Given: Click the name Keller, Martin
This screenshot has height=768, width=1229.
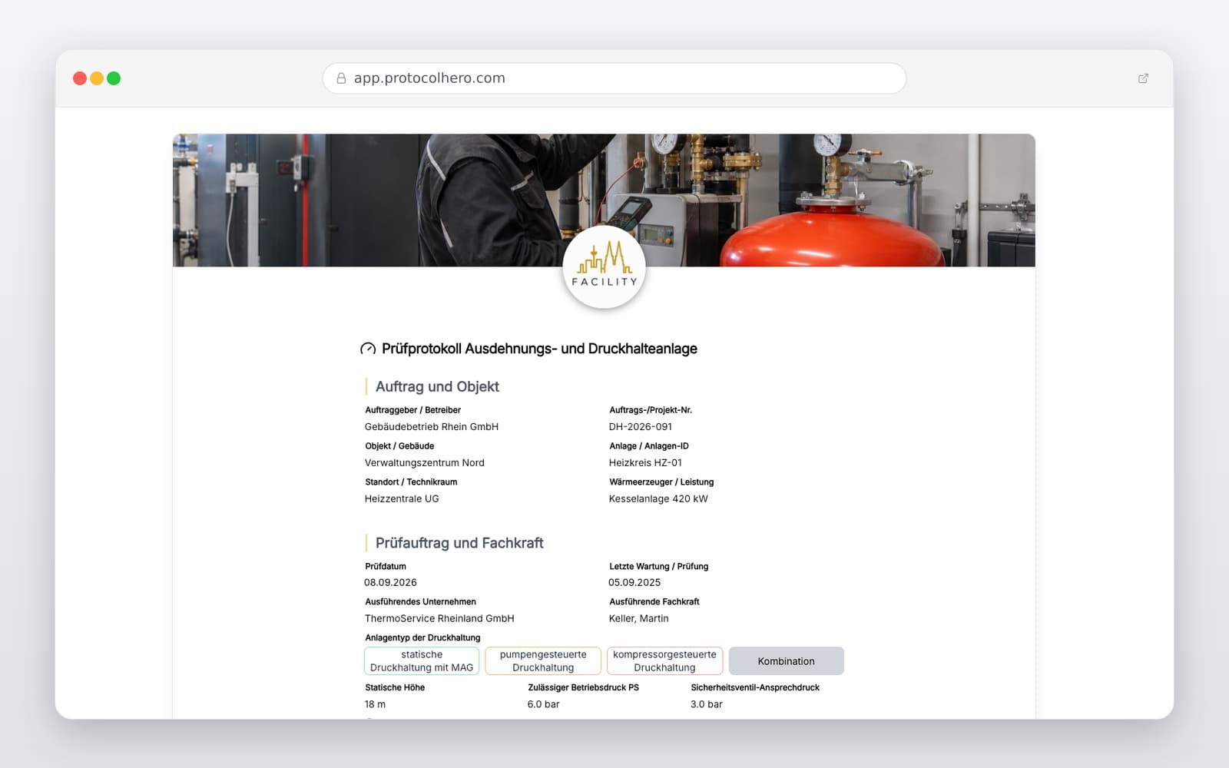Looking at the screenshot, I should pos(639,619).
